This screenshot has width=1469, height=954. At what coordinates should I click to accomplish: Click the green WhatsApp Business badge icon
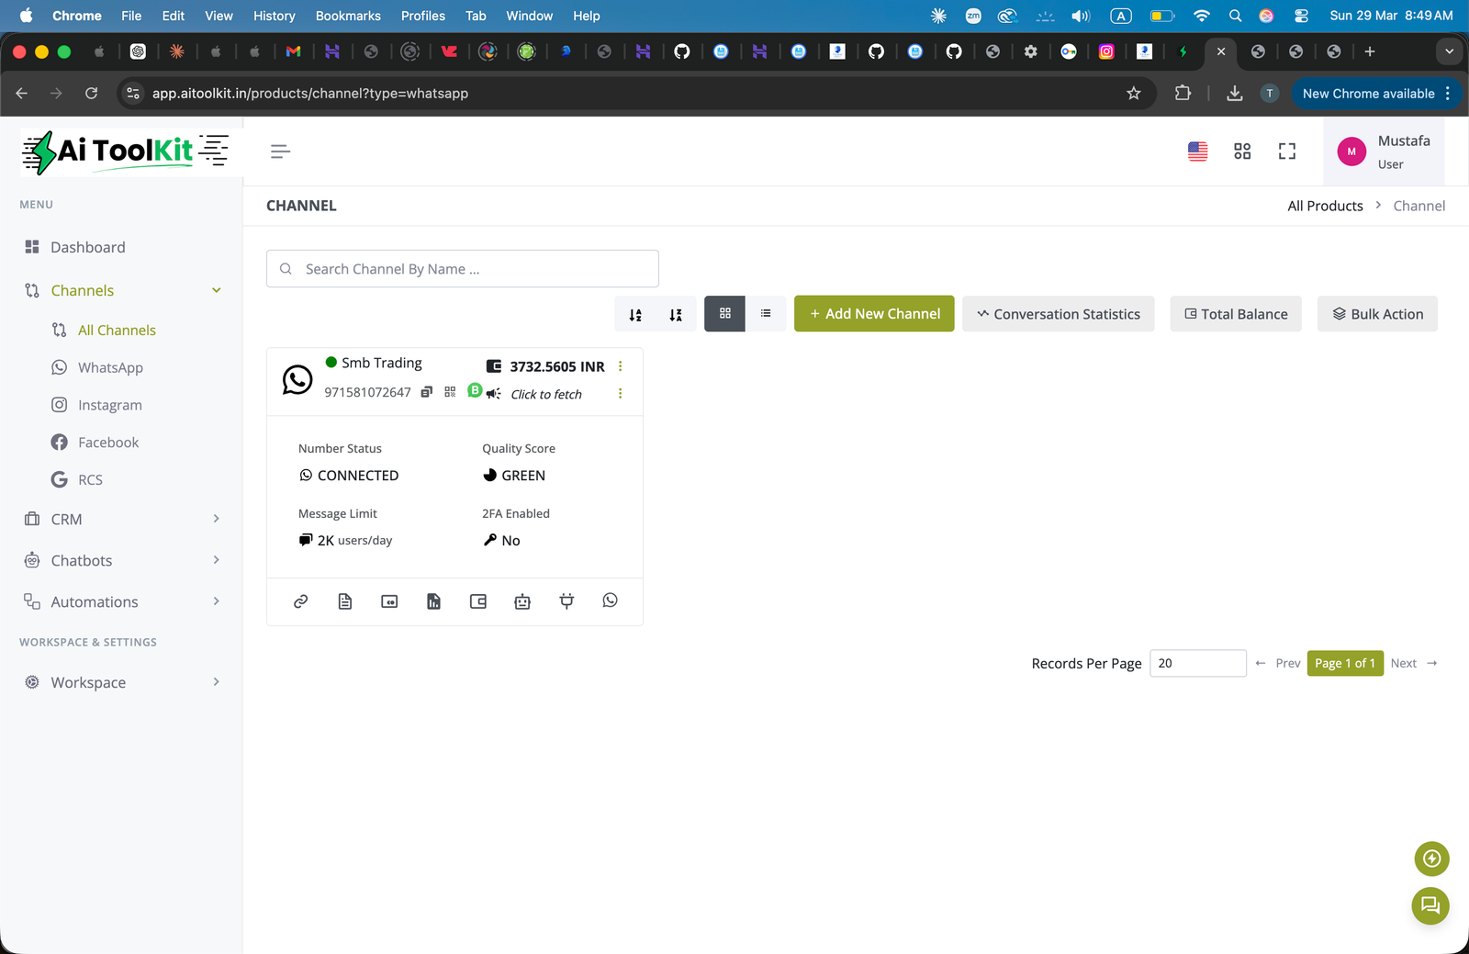point(474,390)
